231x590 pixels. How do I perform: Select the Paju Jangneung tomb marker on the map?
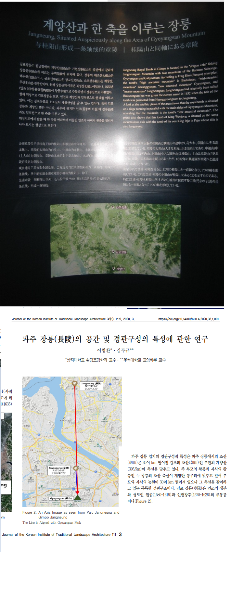75,384
